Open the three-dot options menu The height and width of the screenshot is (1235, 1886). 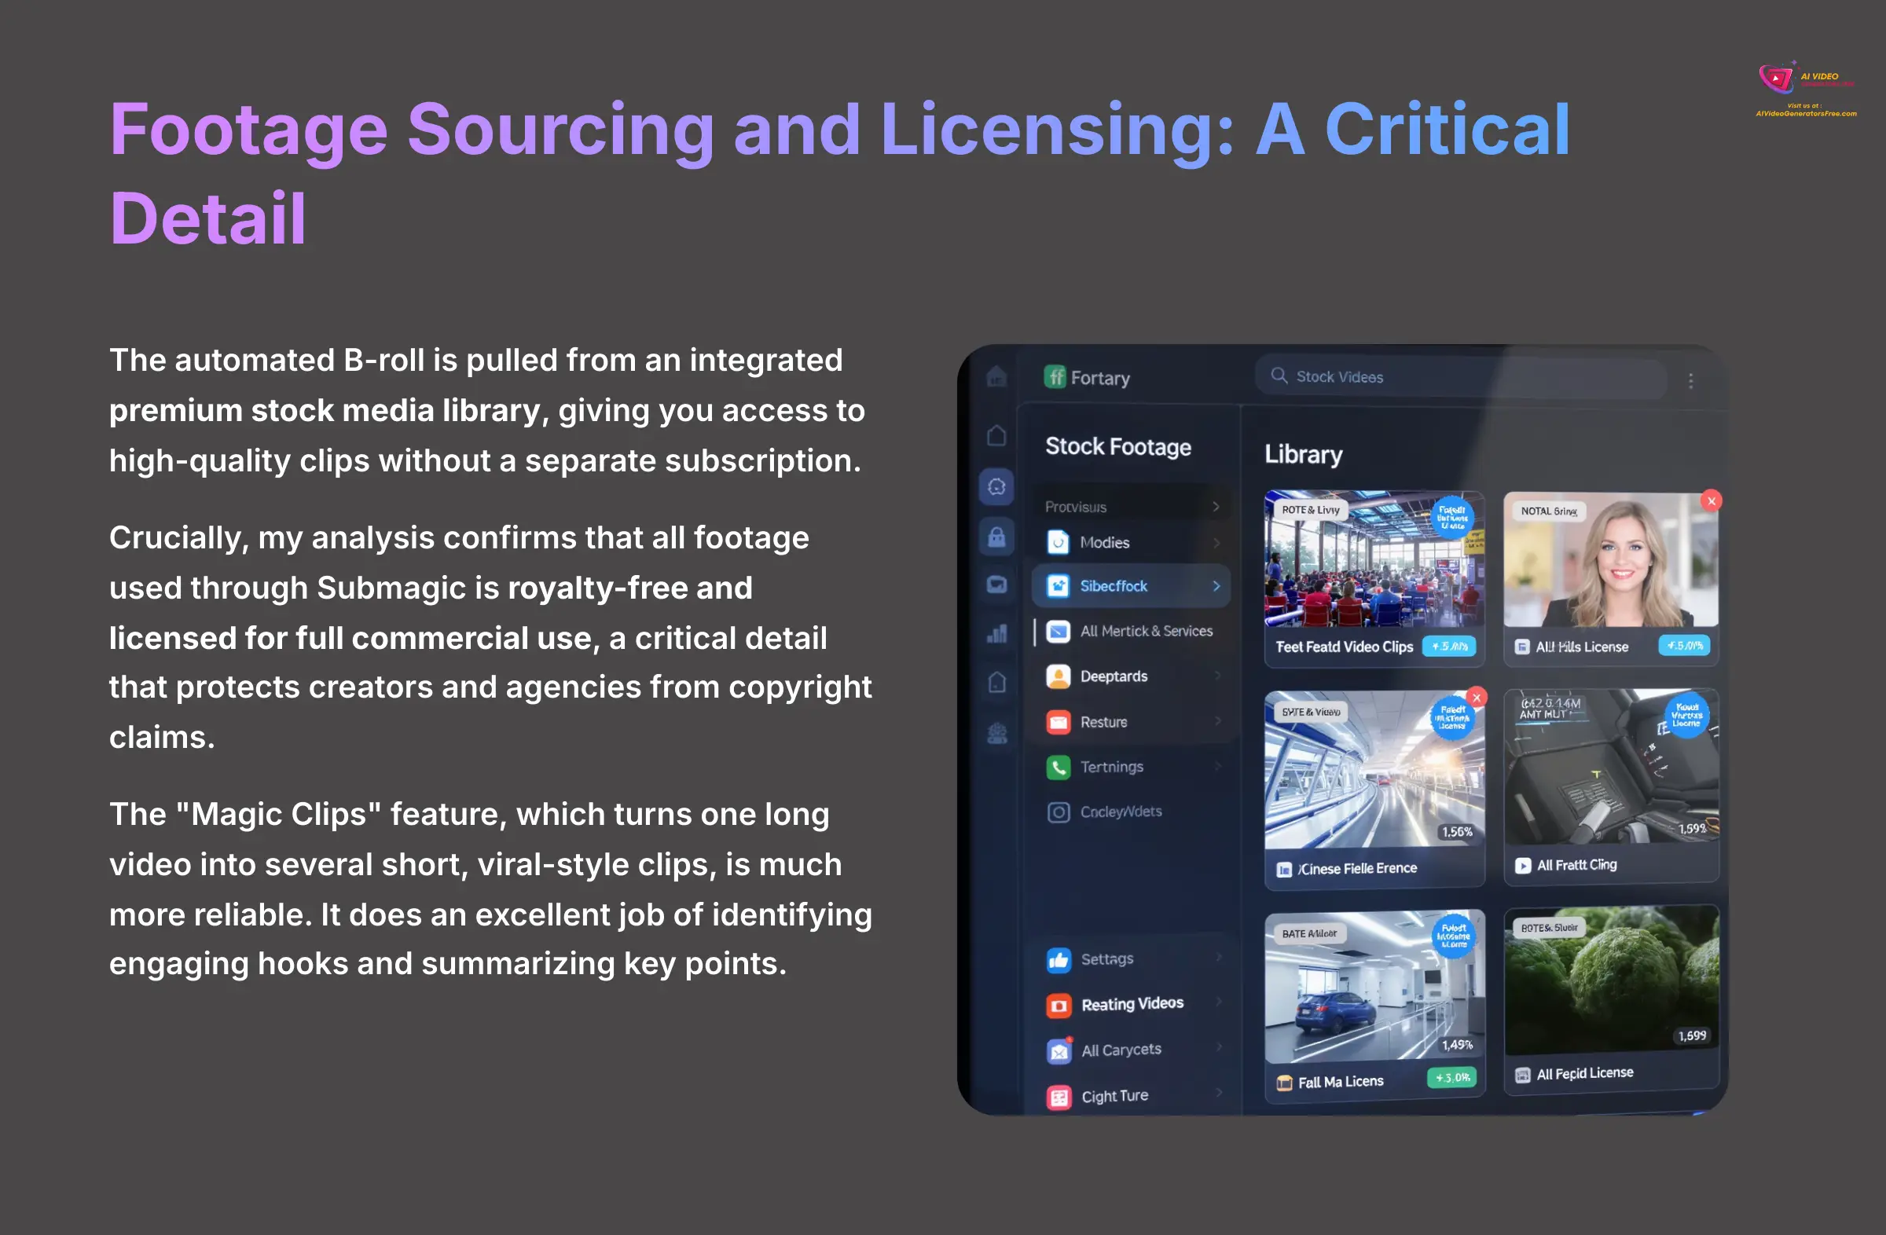[x=1690, y=381]
